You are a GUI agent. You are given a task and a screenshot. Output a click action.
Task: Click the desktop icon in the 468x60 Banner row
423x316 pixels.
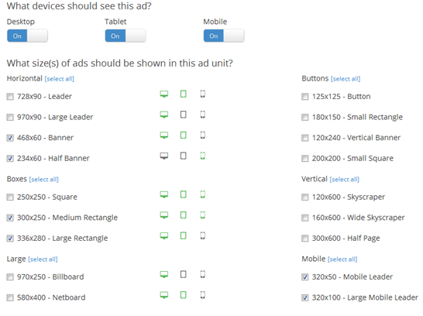pyautogui.click(x=164, y=135)
